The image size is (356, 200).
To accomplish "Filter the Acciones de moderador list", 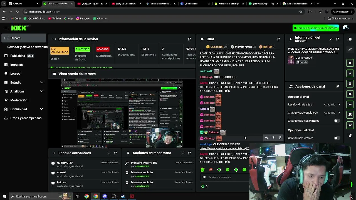I will point(183,153).
